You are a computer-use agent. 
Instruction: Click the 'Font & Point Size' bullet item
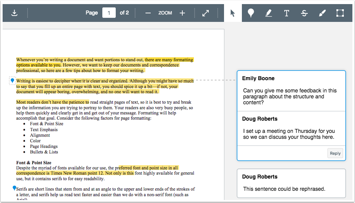click(x=47, y=124)
